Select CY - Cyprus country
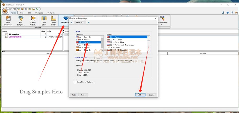239x113 pixels. click(x=127, y=47)
